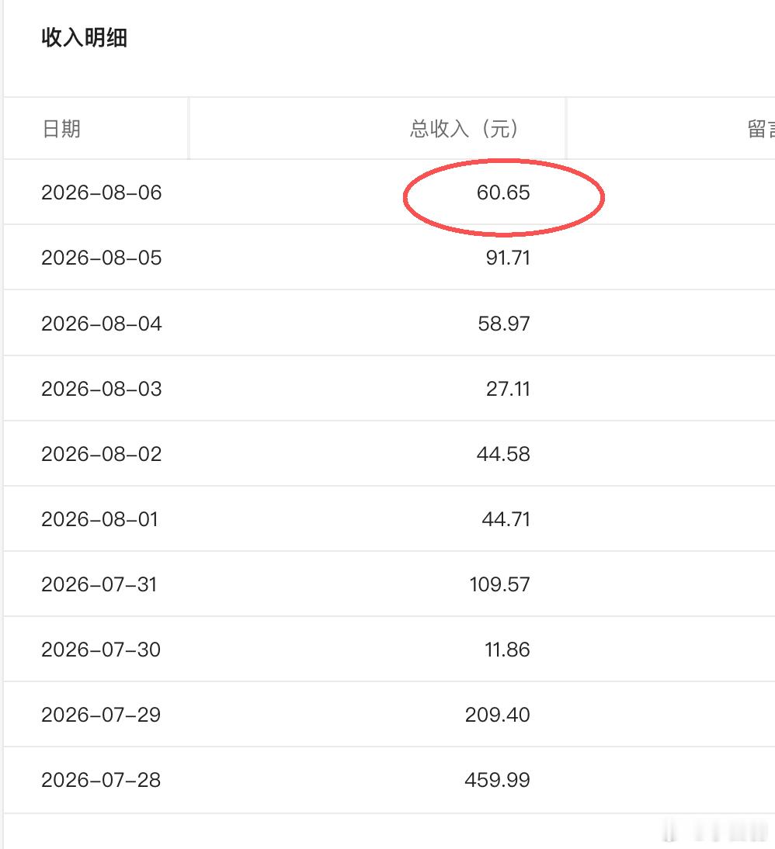This screenshot has height=849, width=775.
Task: Select the 2026-08-02 date cell
Action: pyautogui.click(x=102, y=454)
